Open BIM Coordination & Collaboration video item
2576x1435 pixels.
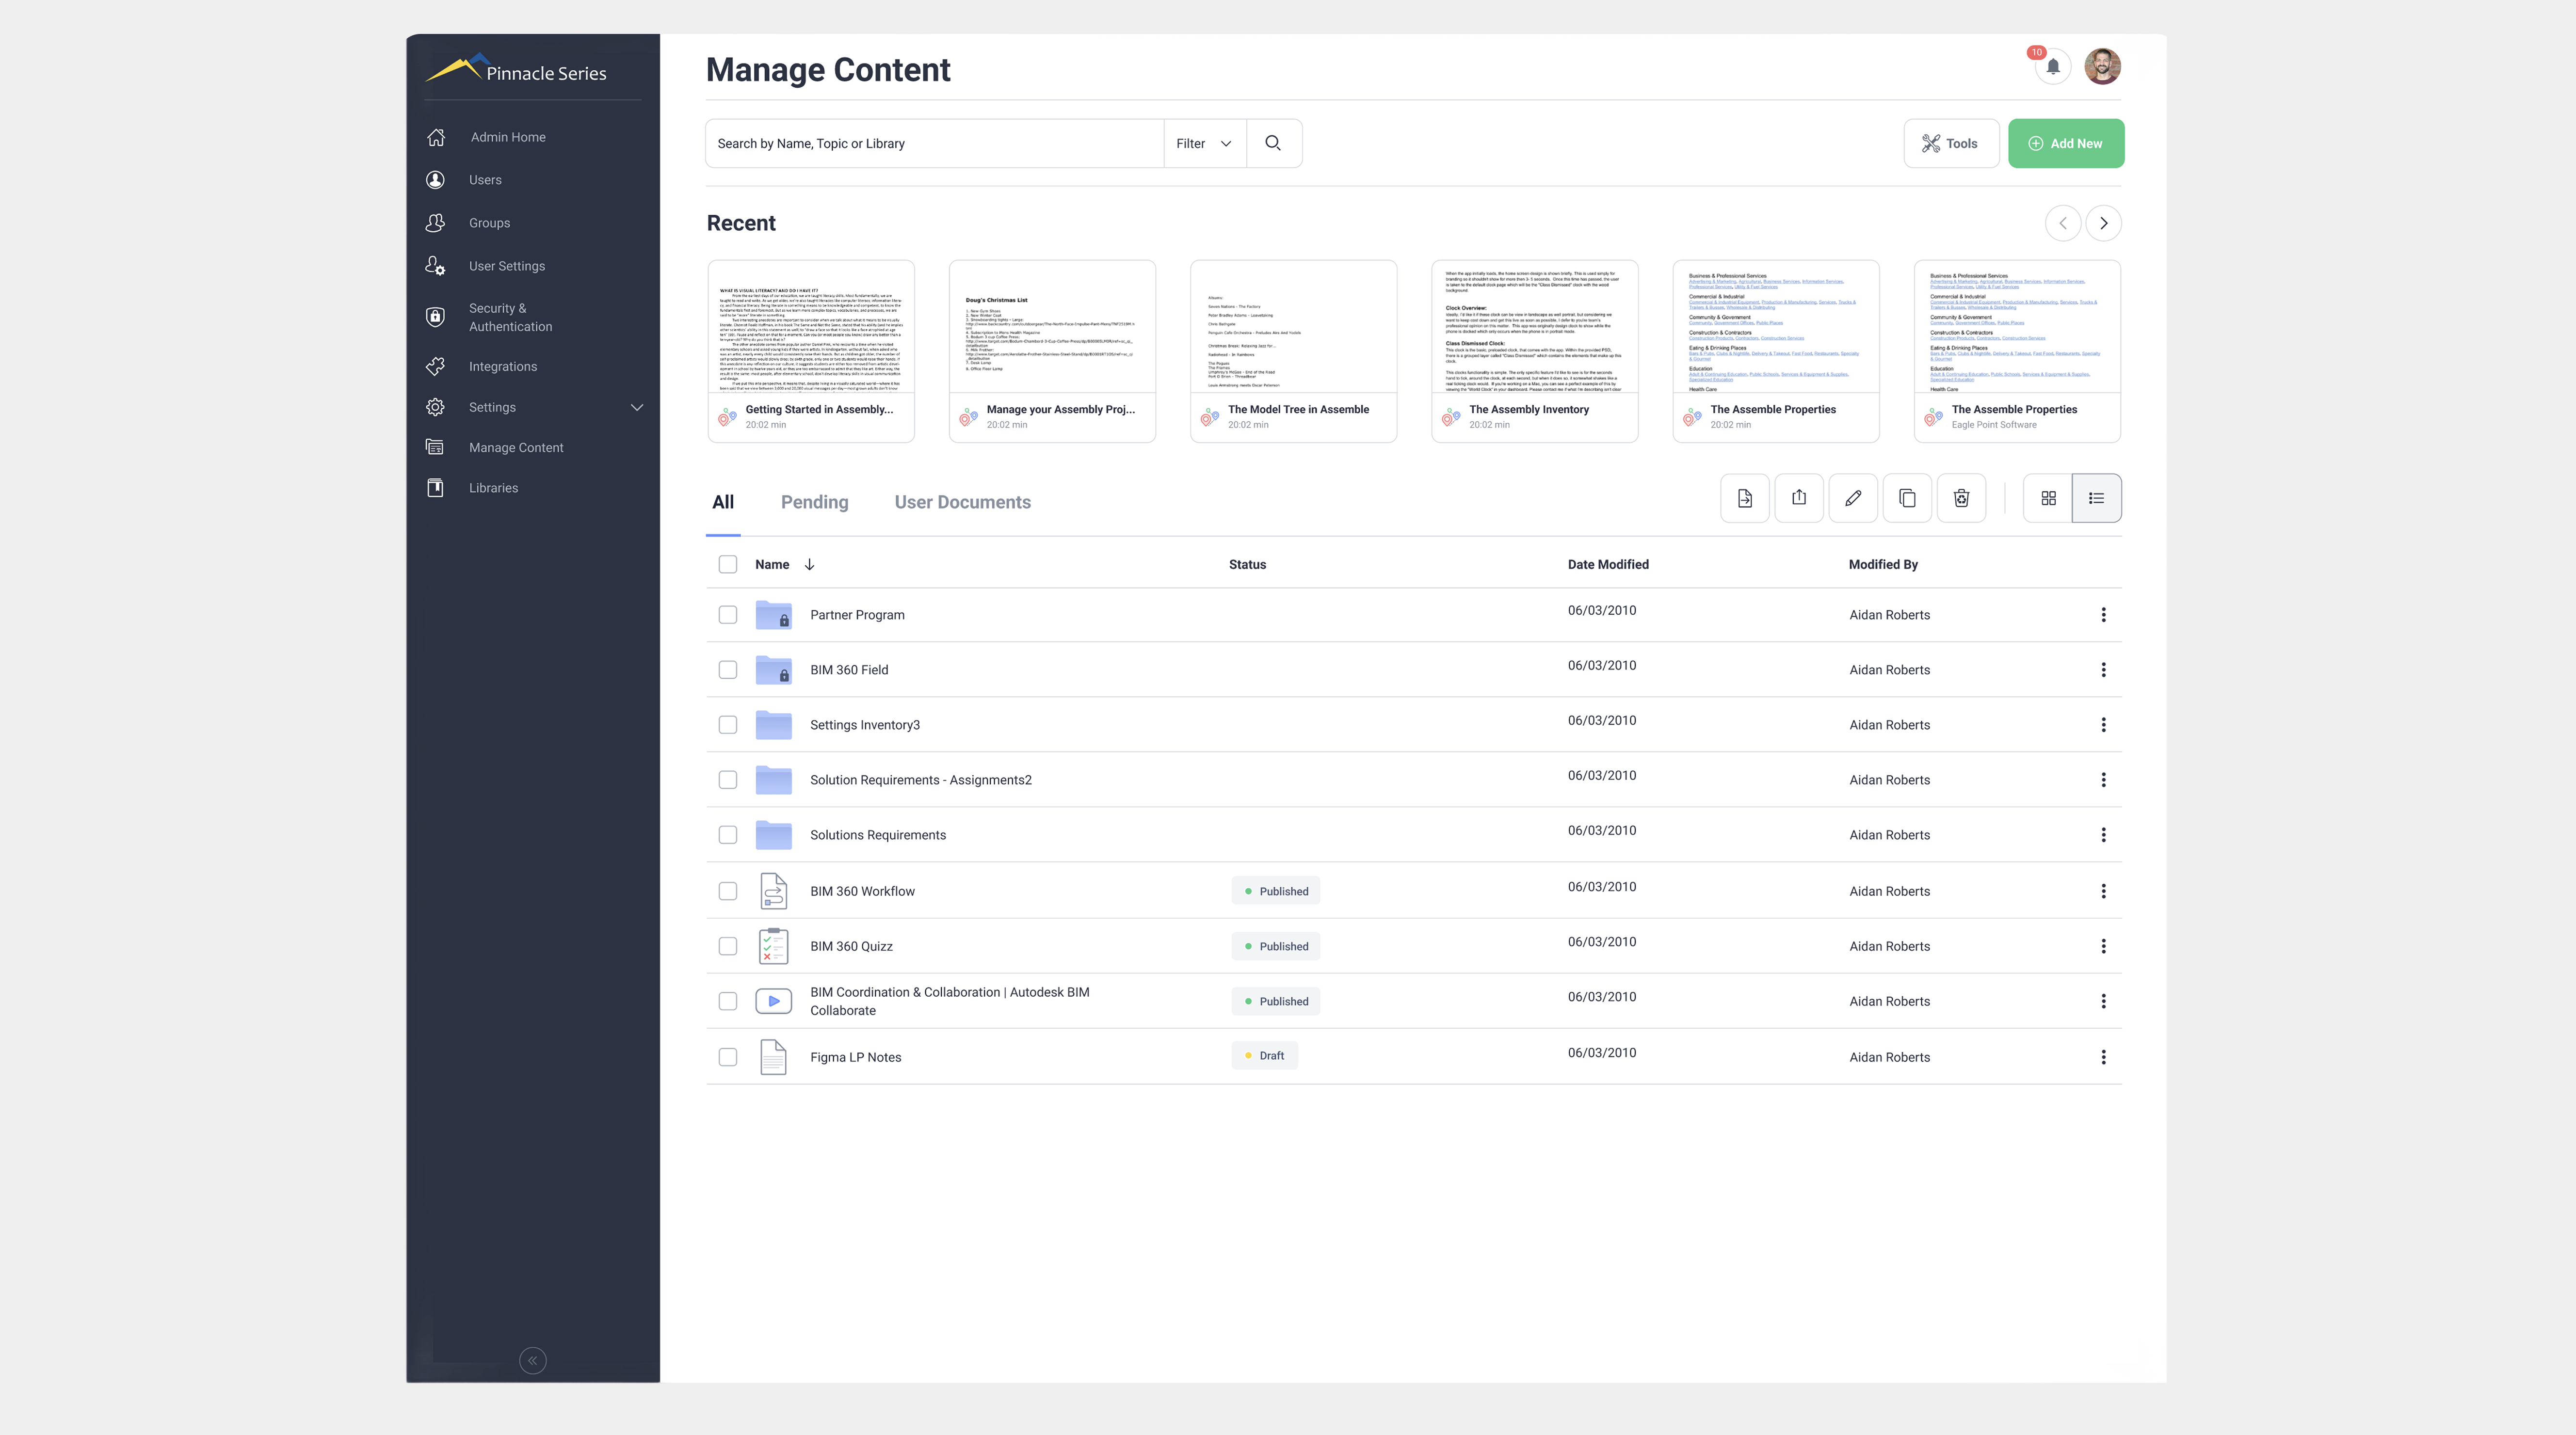[950, 1001]
